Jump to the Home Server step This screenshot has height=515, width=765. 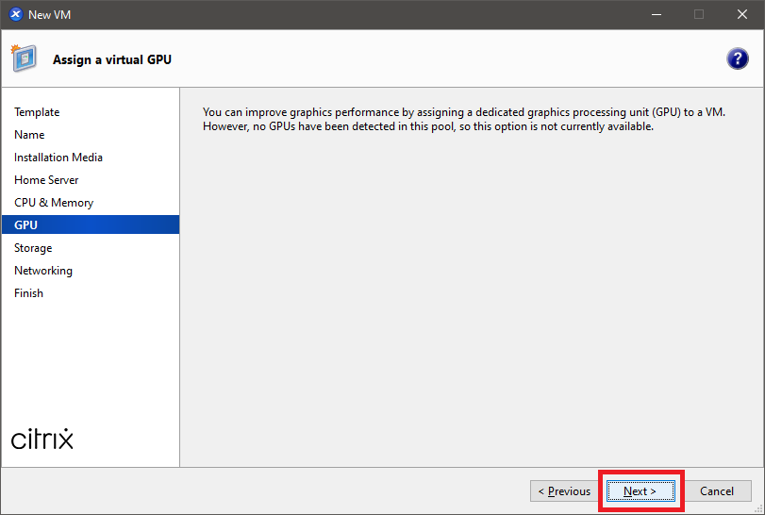[46, 180]
